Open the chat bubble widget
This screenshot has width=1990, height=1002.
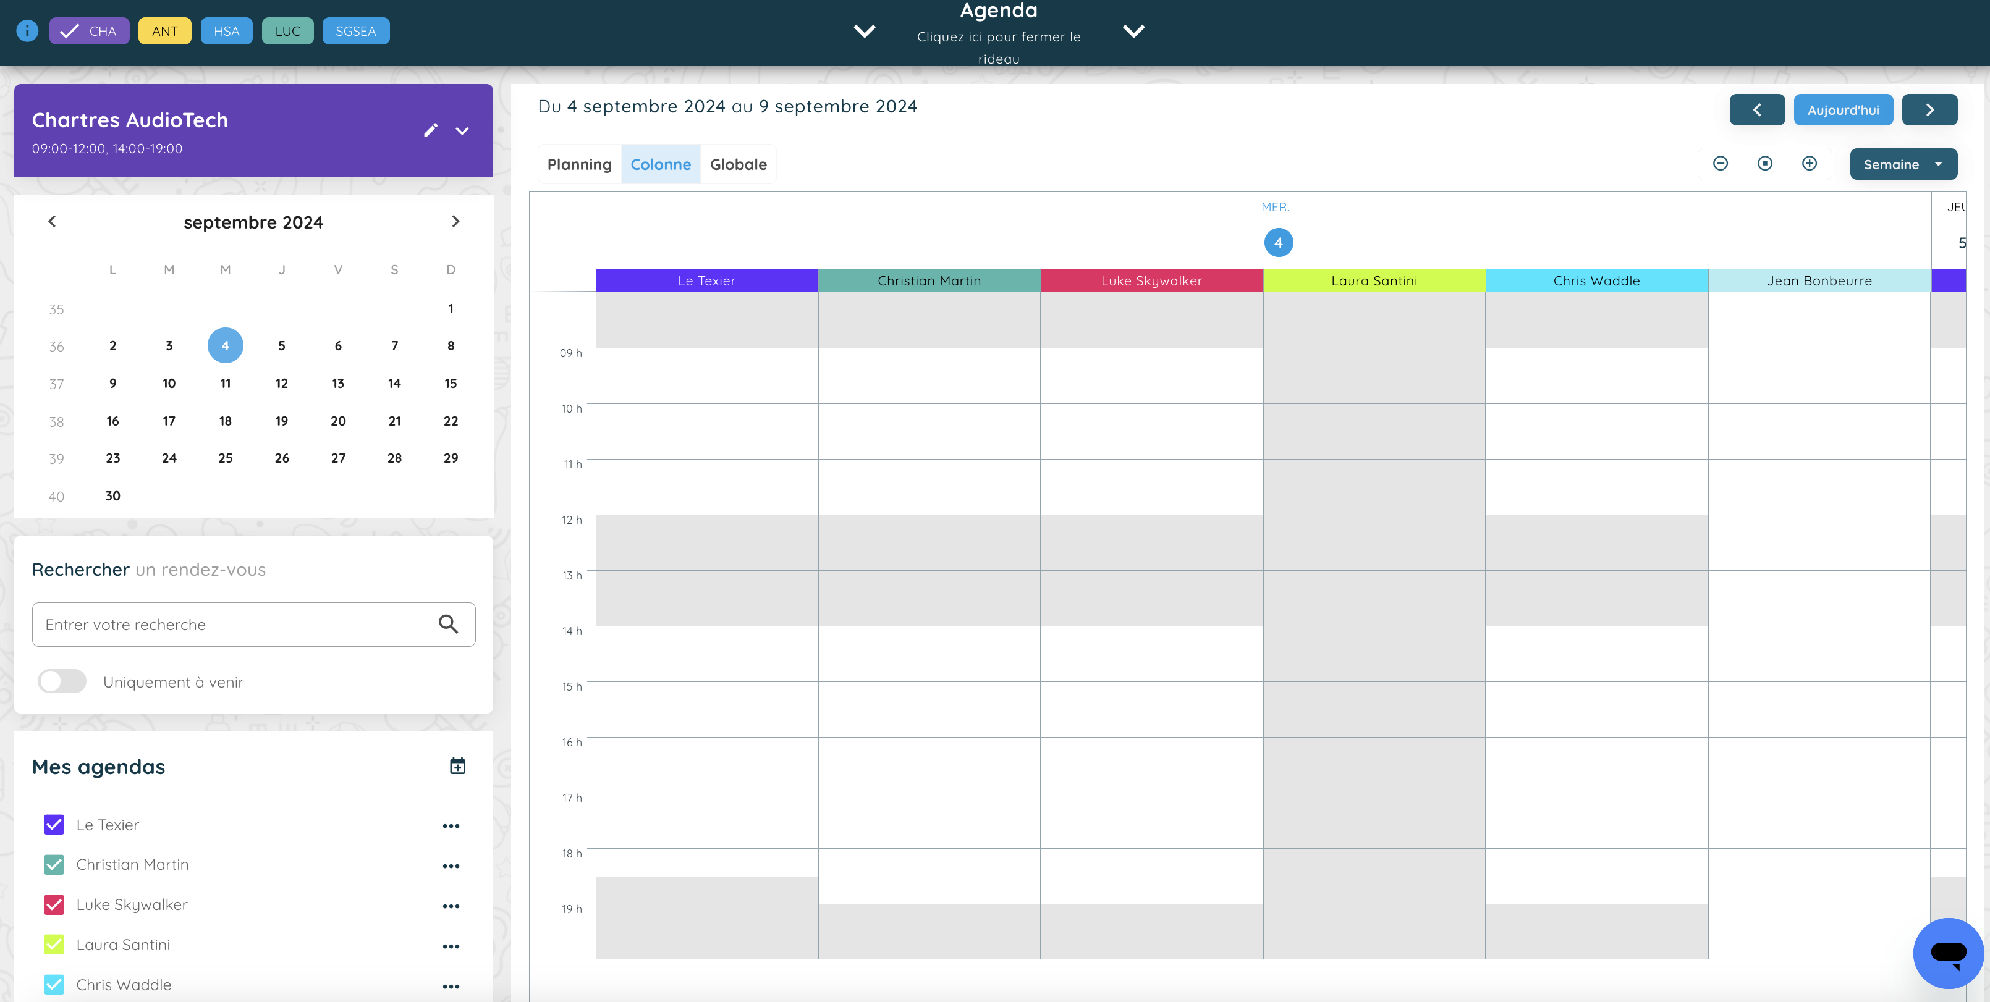(1947, 953)
